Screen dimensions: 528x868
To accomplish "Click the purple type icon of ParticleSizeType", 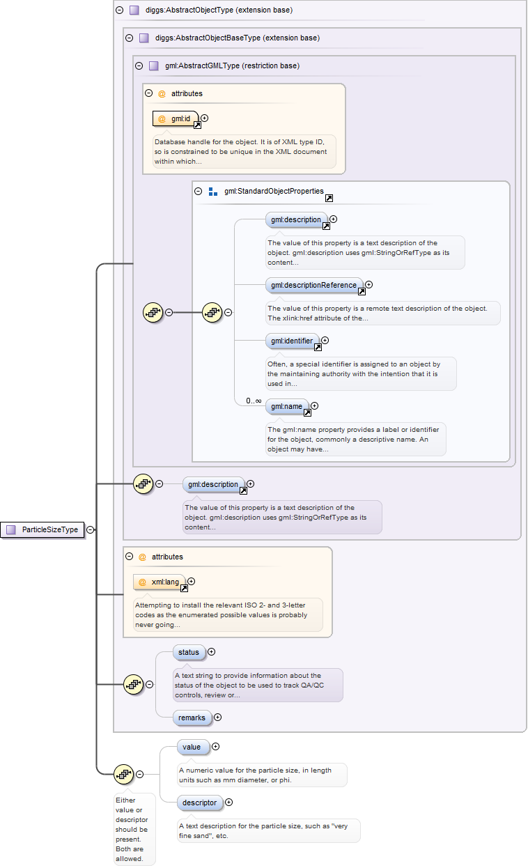I will coord(11,529).
